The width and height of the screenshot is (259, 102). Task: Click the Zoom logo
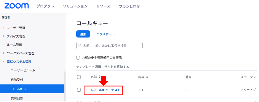16,6
